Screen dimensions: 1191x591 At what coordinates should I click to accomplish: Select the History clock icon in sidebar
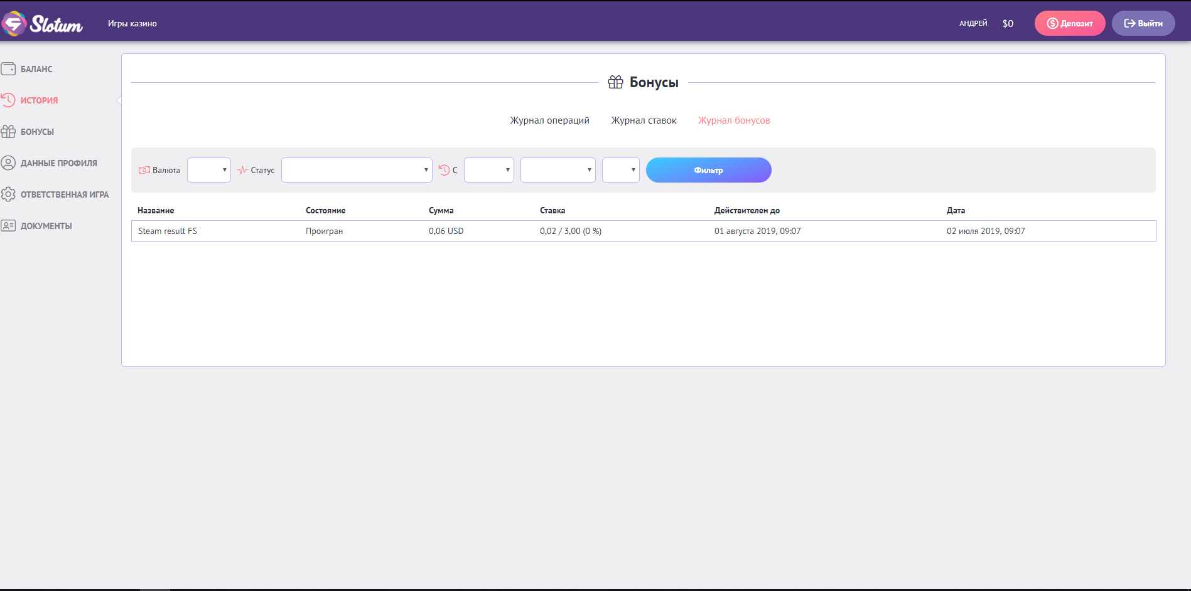pyautogui.click(x=8, y=100)
